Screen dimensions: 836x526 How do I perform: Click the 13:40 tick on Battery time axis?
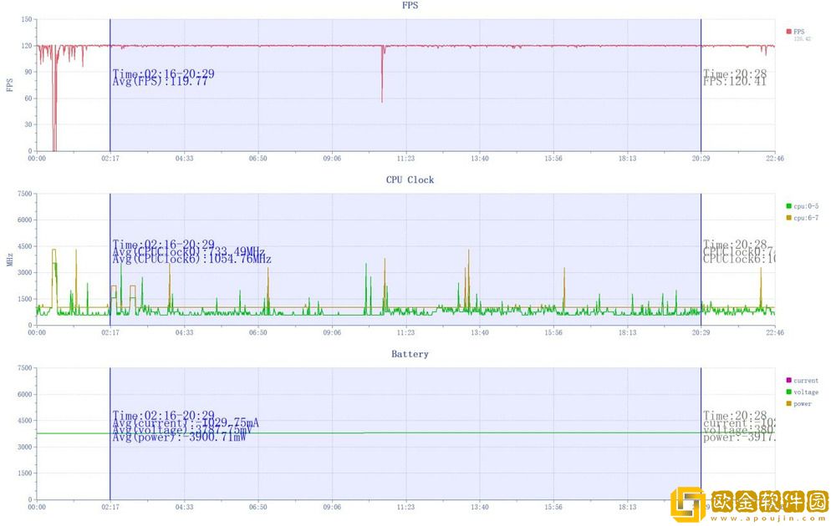point(479,507)
